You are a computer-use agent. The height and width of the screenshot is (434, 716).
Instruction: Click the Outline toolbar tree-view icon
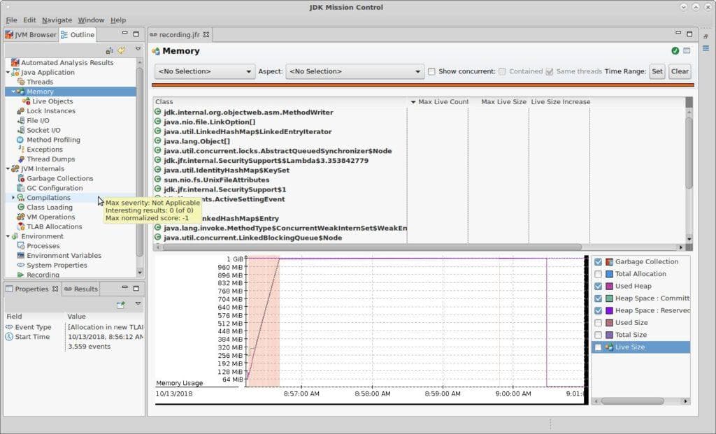(x=109, y=50)
